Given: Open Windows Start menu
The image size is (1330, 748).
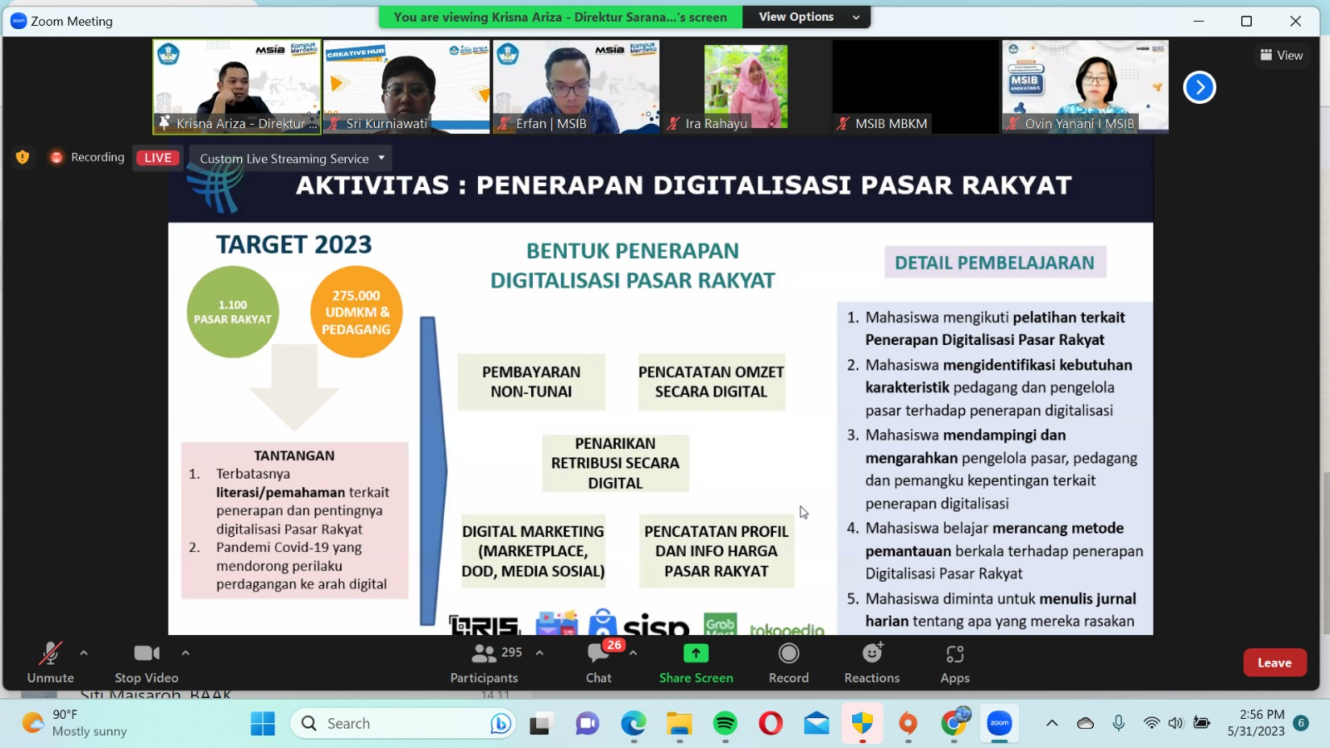Looking at the screenshot, I should (x=263, y=724).
